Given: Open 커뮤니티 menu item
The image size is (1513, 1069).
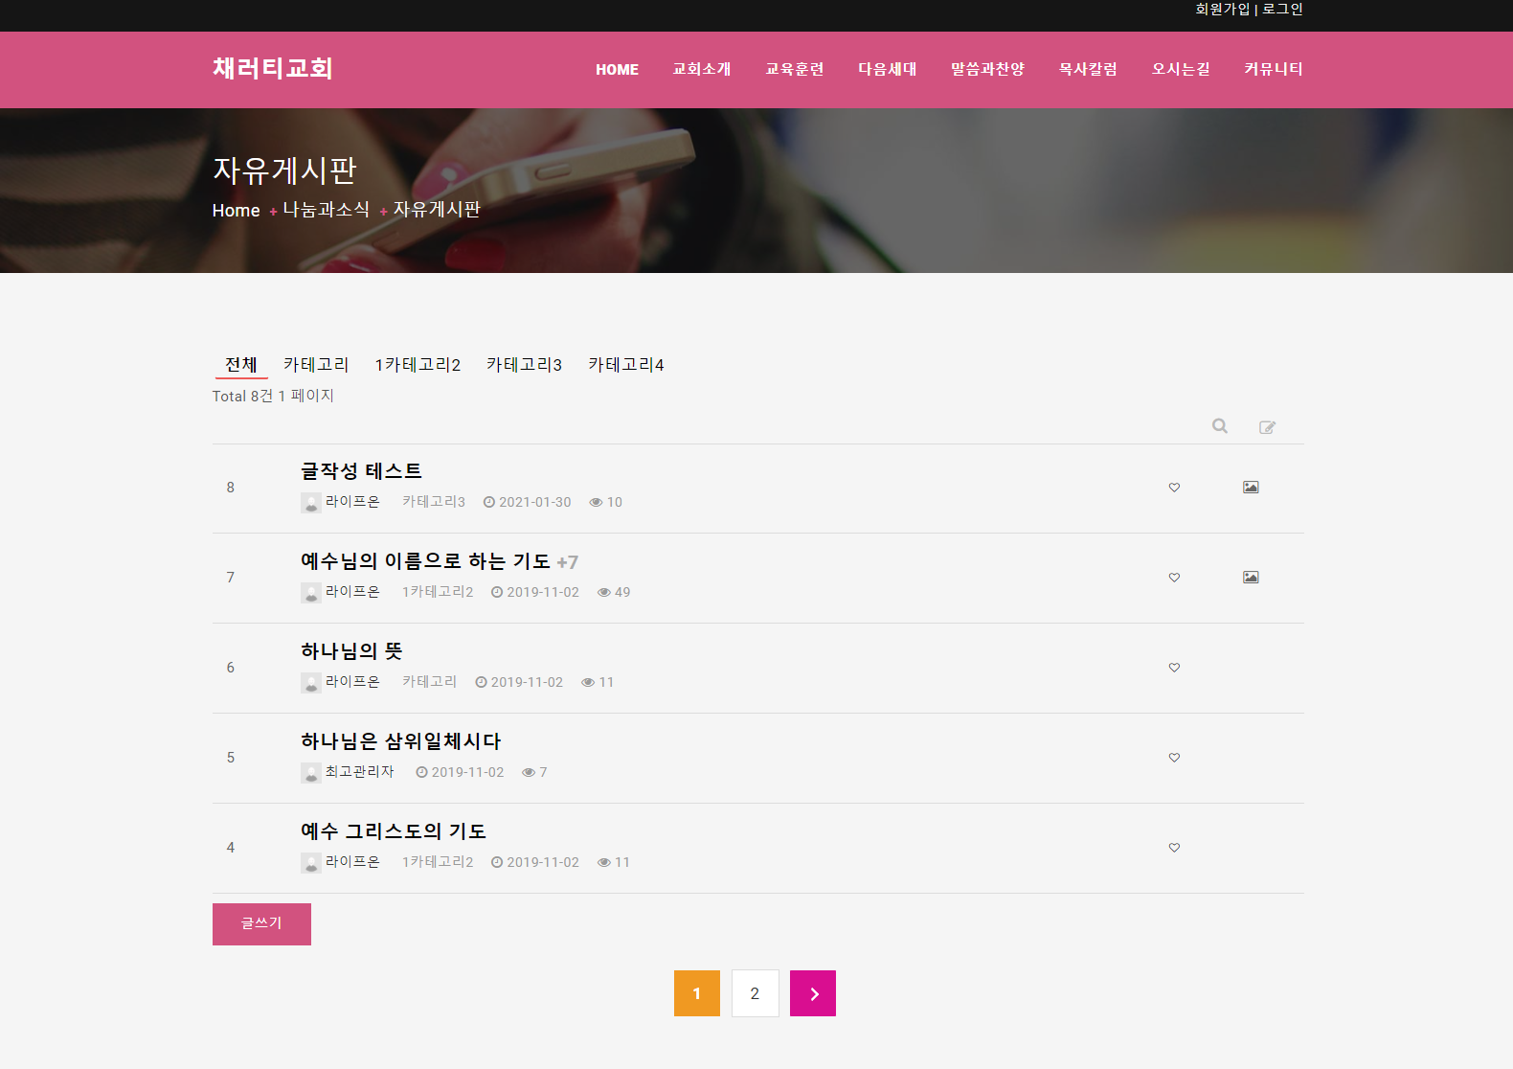Looking at the screenshot, I should coord(1274,70).
